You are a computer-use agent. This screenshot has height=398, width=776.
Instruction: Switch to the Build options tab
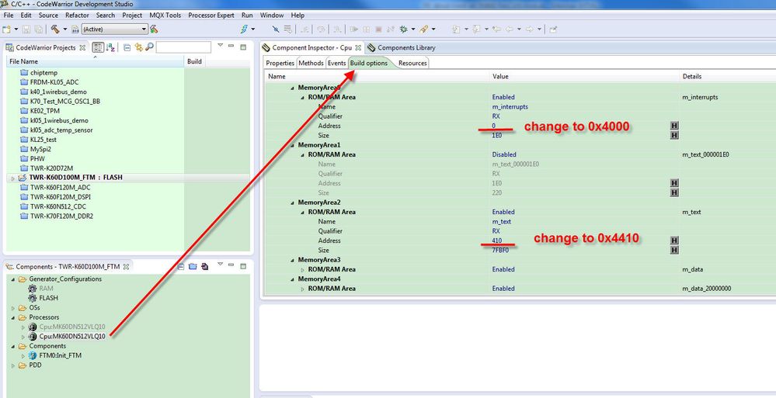click(x=369, y=63)
